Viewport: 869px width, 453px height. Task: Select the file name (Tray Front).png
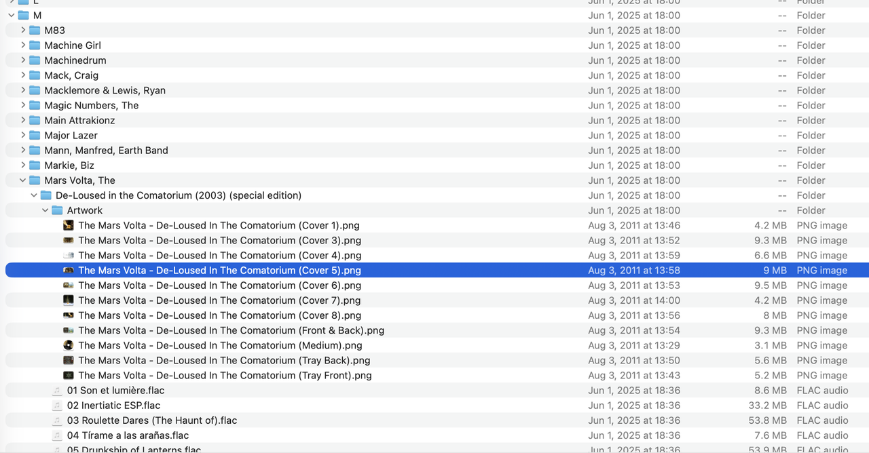[225, 375]
